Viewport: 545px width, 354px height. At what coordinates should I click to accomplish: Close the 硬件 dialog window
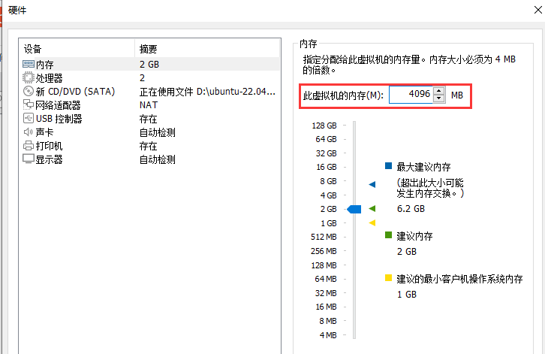click(x=537, y=10)
